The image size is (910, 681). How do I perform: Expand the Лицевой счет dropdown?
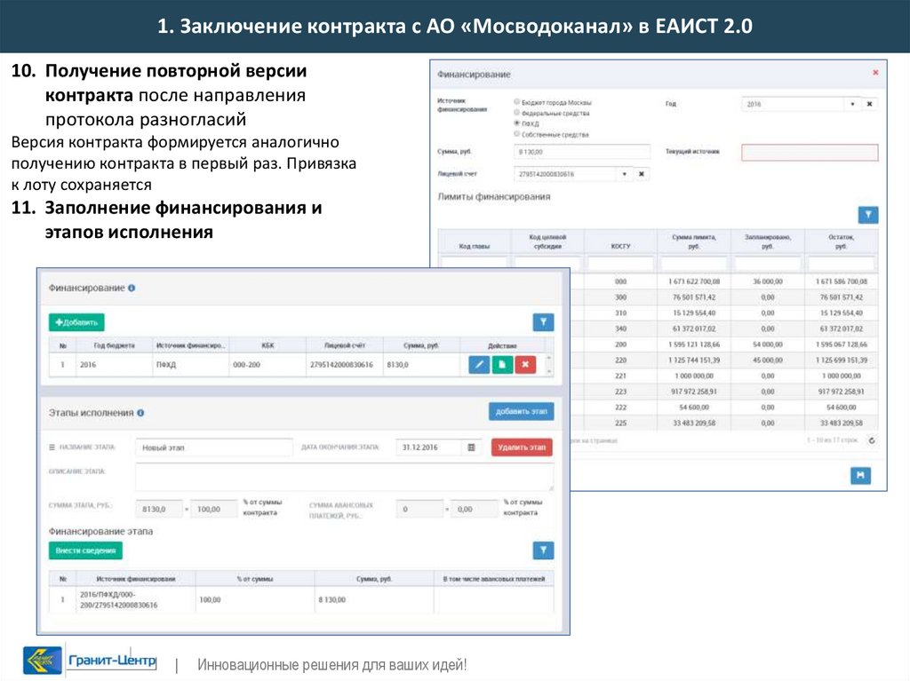625,174
